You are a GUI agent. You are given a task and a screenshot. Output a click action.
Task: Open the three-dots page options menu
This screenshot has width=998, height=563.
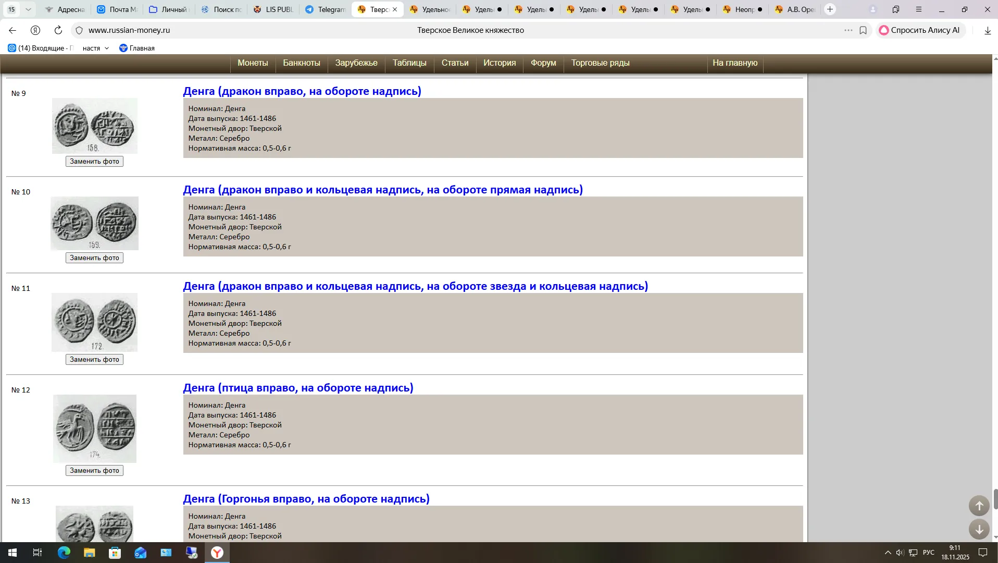pos(848,30)
